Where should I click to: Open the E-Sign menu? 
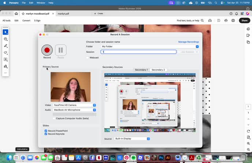point(37,20)
